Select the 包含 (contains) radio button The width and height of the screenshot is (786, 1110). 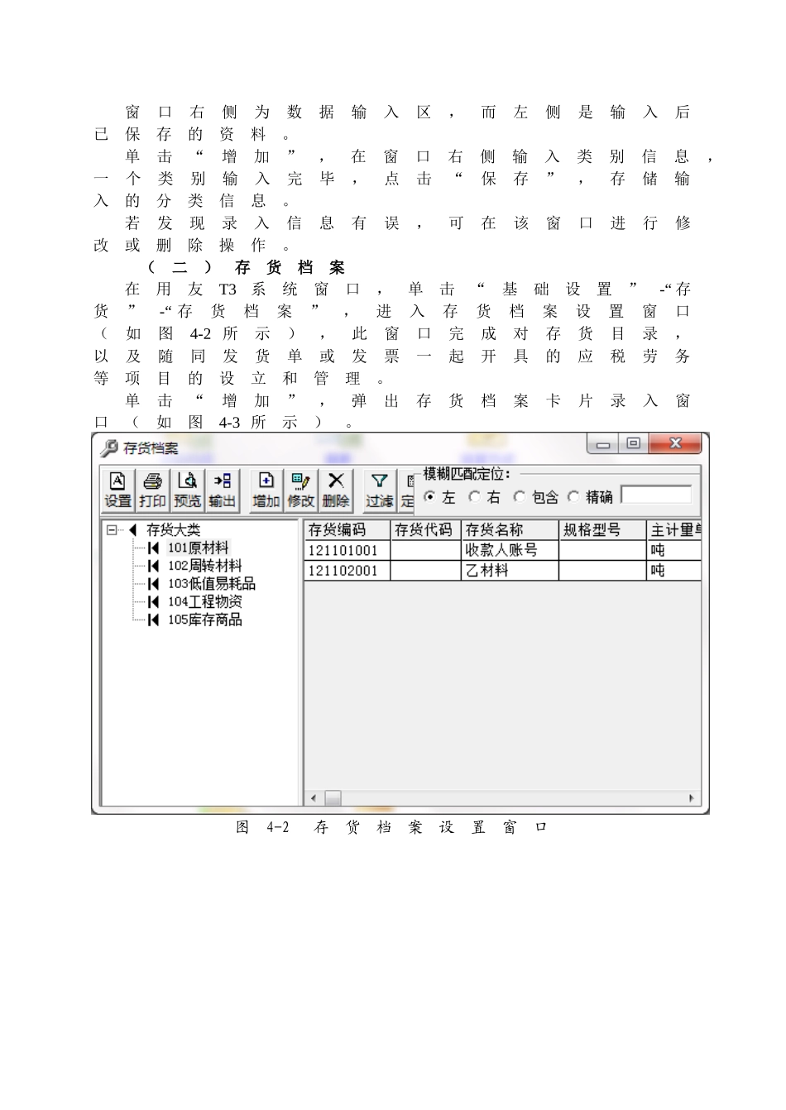(519, 497)
